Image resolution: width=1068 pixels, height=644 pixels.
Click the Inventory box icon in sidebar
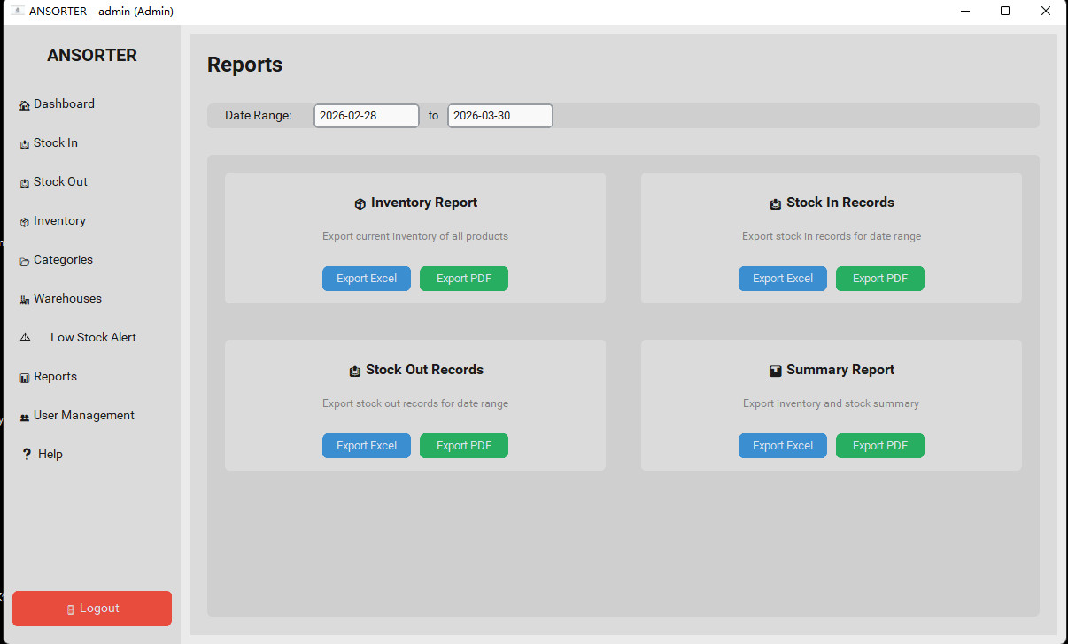coord(25,222)
